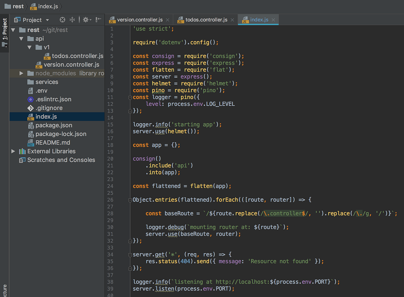Image resolution: width=404 pixels, height=297 pixels.
Task: Hide the Project tool window
Action: [x=98, y=20]
